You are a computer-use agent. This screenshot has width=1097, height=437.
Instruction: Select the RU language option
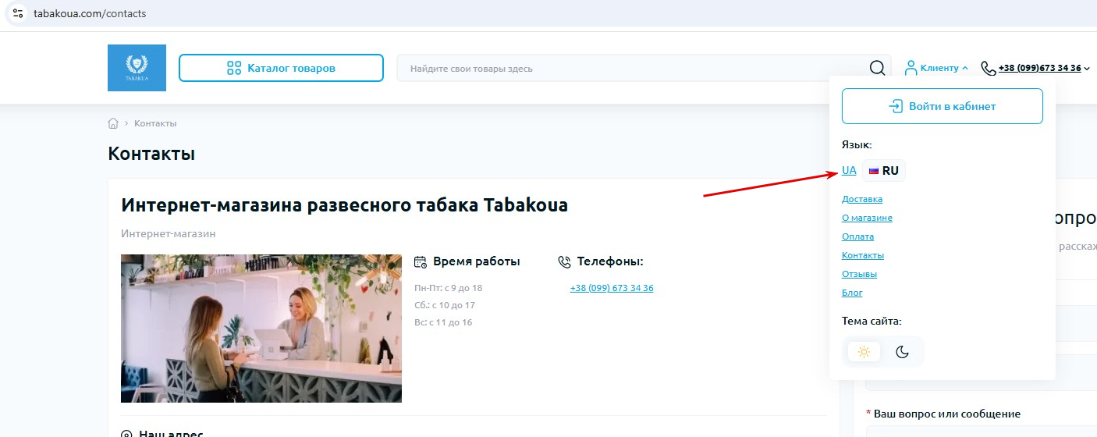[884, 171]
